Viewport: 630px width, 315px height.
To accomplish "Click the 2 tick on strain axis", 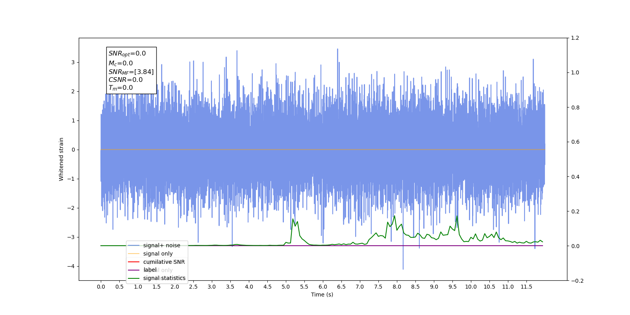I will (x=73, y=91).
